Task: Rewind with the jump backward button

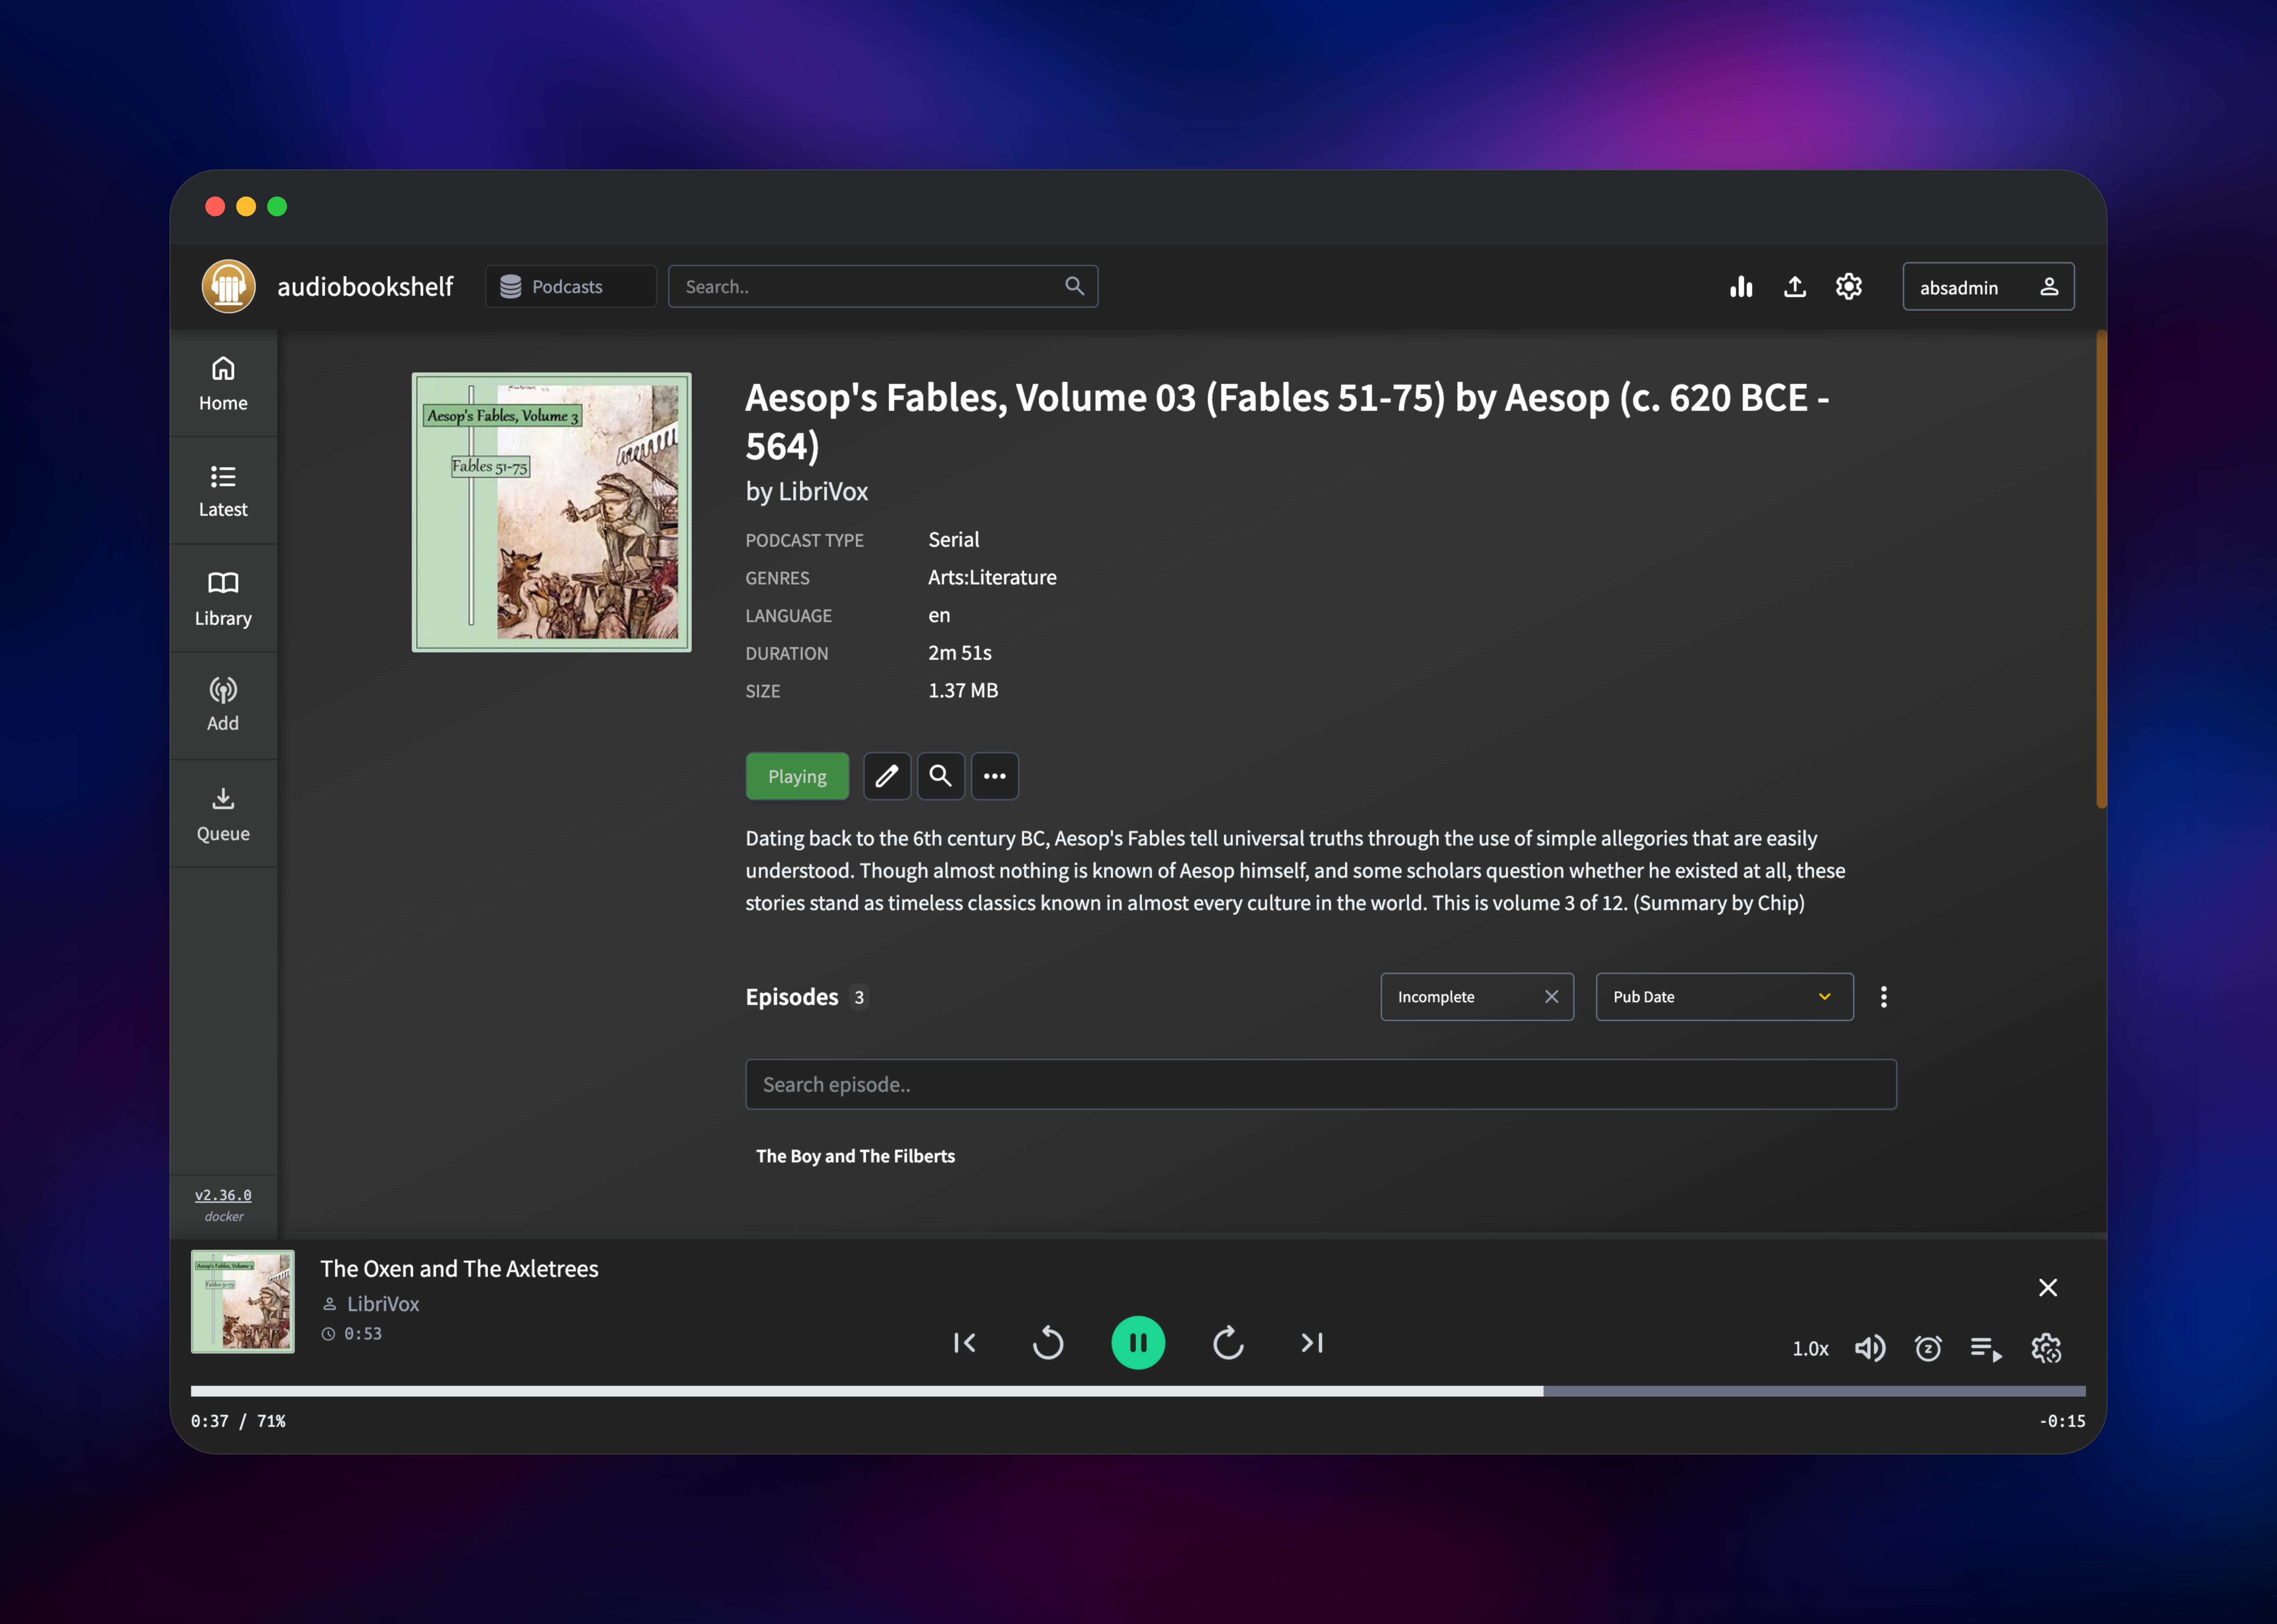Action: [x=1048, y=1343]
